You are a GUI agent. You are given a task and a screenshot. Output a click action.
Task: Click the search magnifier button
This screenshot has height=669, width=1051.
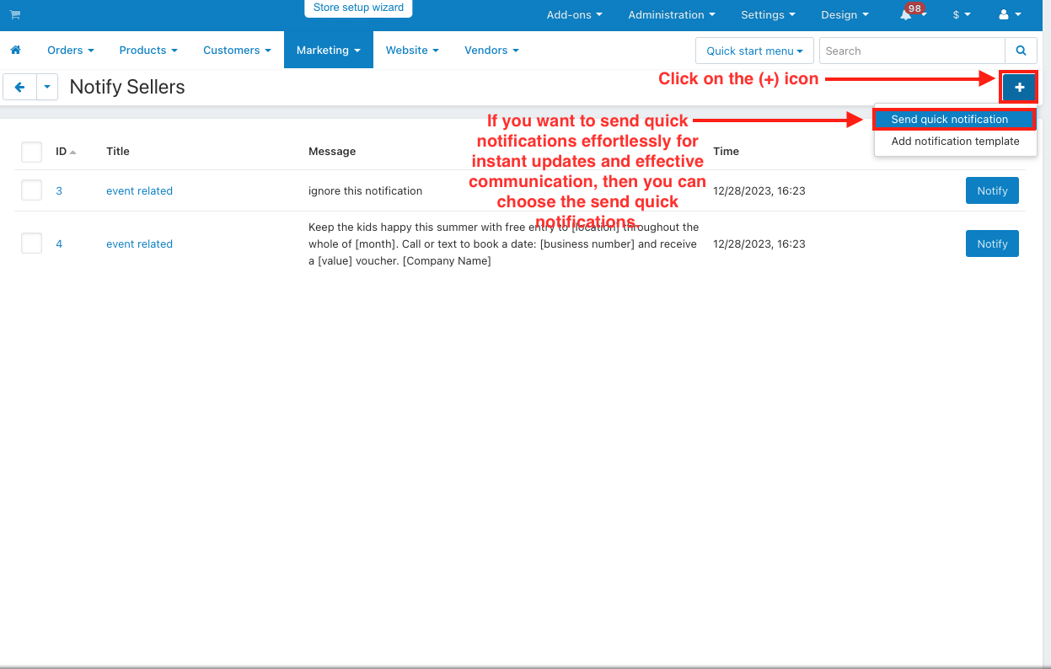coord(1021,51)
